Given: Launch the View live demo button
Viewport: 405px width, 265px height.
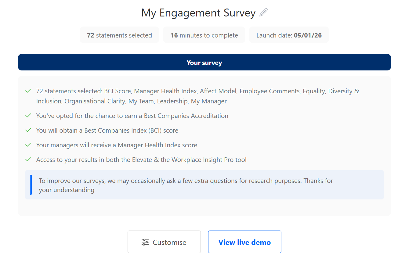Looking at the screenshot, I should click(244, 242).
